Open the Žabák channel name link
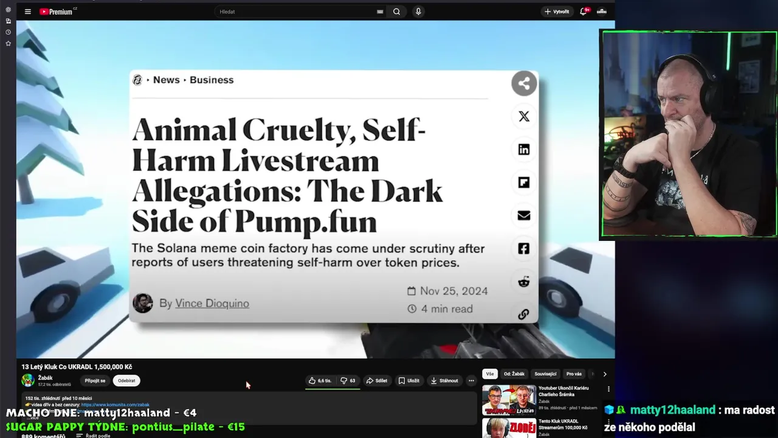The width and height of the screenshot is (778, 438). [45, 378]
